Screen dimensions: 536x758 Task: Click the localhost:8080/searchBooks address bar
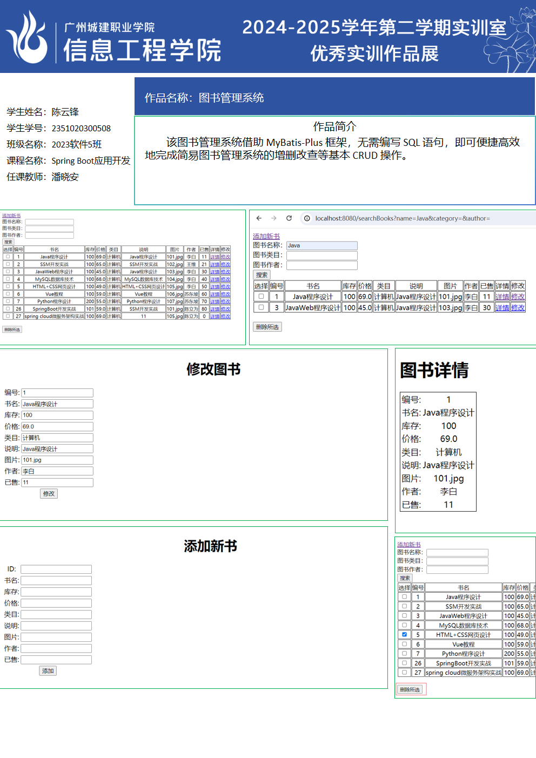[x=403, y=218]
